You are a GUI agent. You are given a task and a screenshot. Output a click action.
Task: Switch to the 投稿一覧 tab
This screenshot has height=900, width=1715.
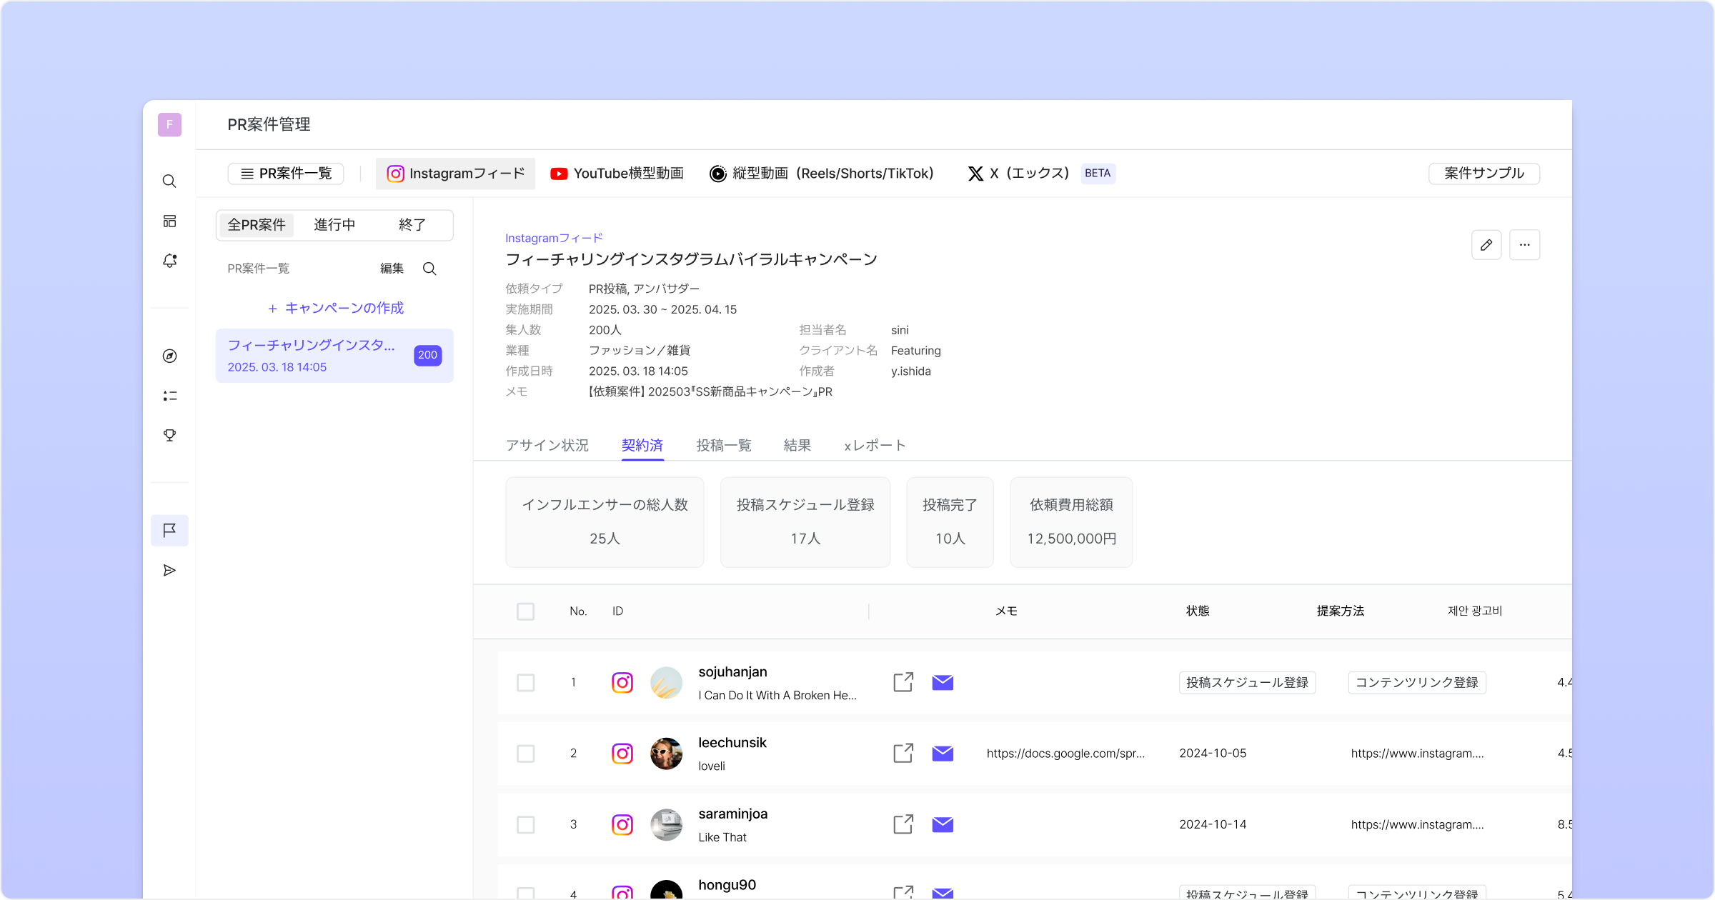point(723,446)
